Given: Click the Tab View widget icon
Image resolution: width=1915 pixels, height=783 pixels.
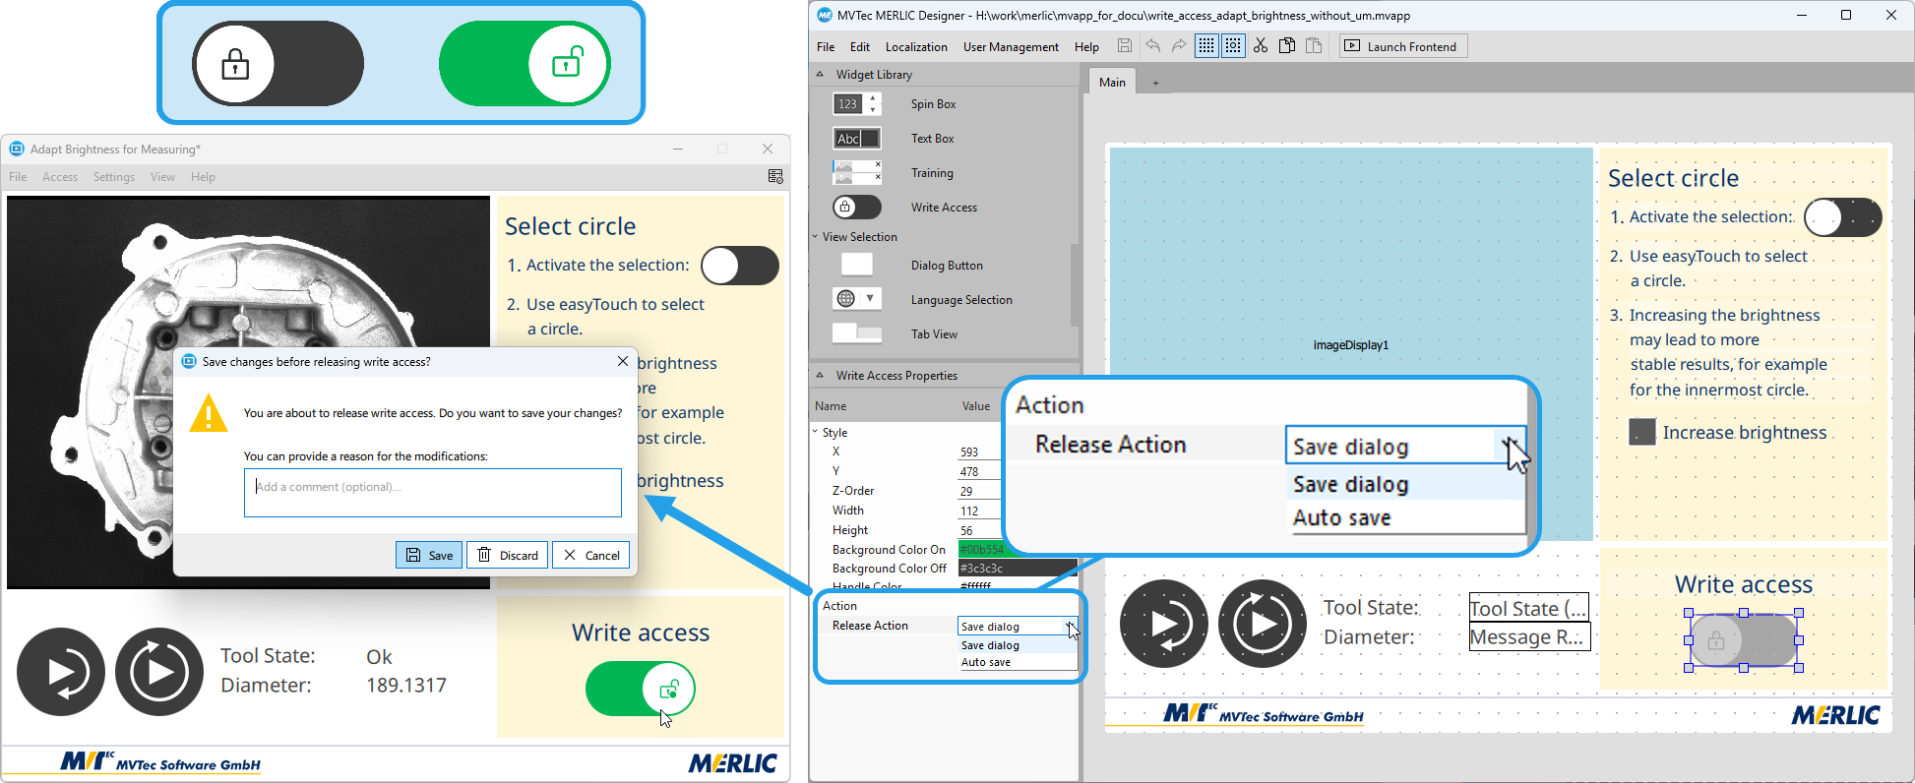Looking at the screenshot, I should tap(856, 333).
